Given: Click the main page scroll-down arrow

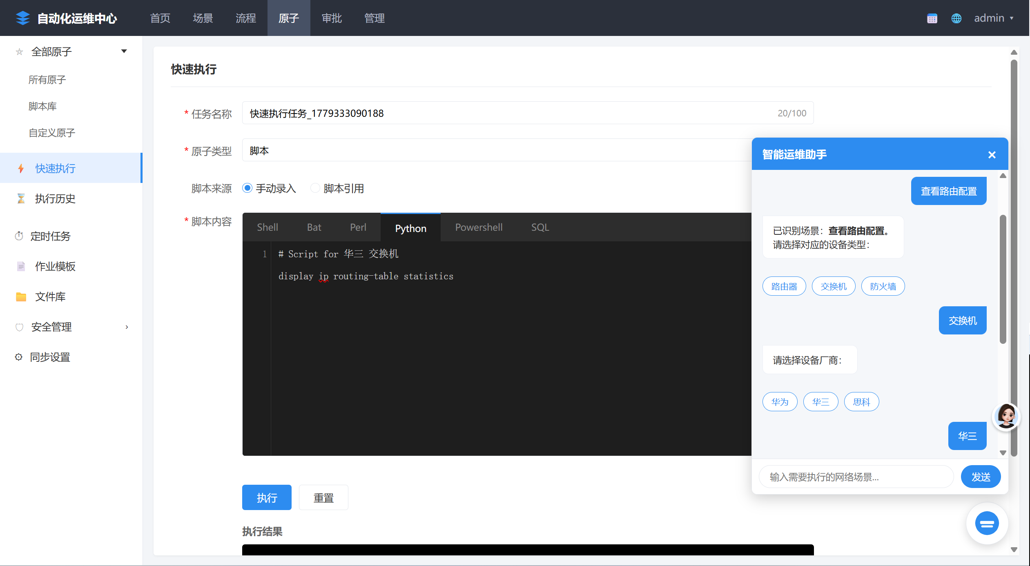Looking at the screenshot, I should (1014, 550).
